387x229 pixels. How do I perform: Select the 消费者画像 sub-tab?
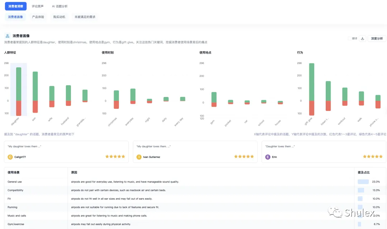(15, 17)
